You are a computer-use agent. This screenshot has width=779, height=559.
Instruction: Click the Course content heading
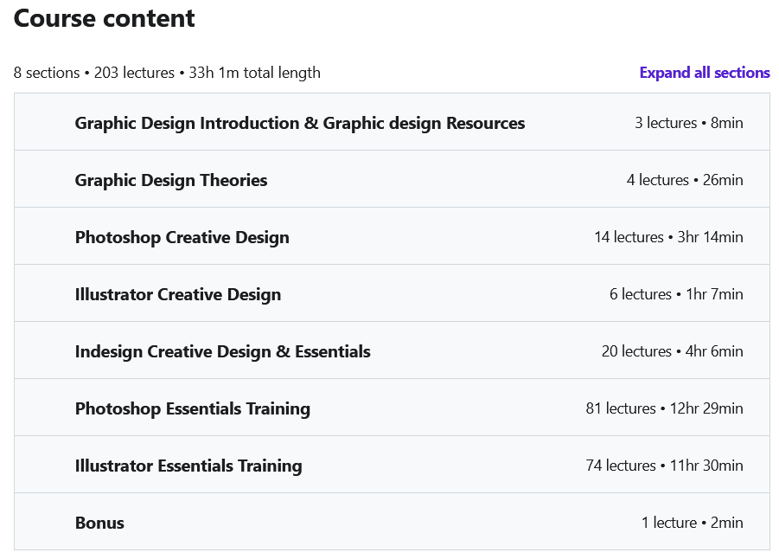coord(105,18)
